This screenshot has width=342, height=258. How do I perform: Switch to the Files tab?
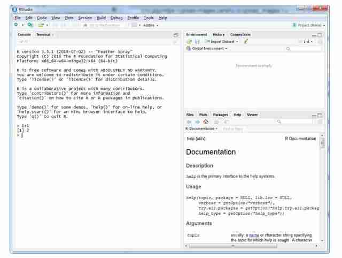(190, 115)
